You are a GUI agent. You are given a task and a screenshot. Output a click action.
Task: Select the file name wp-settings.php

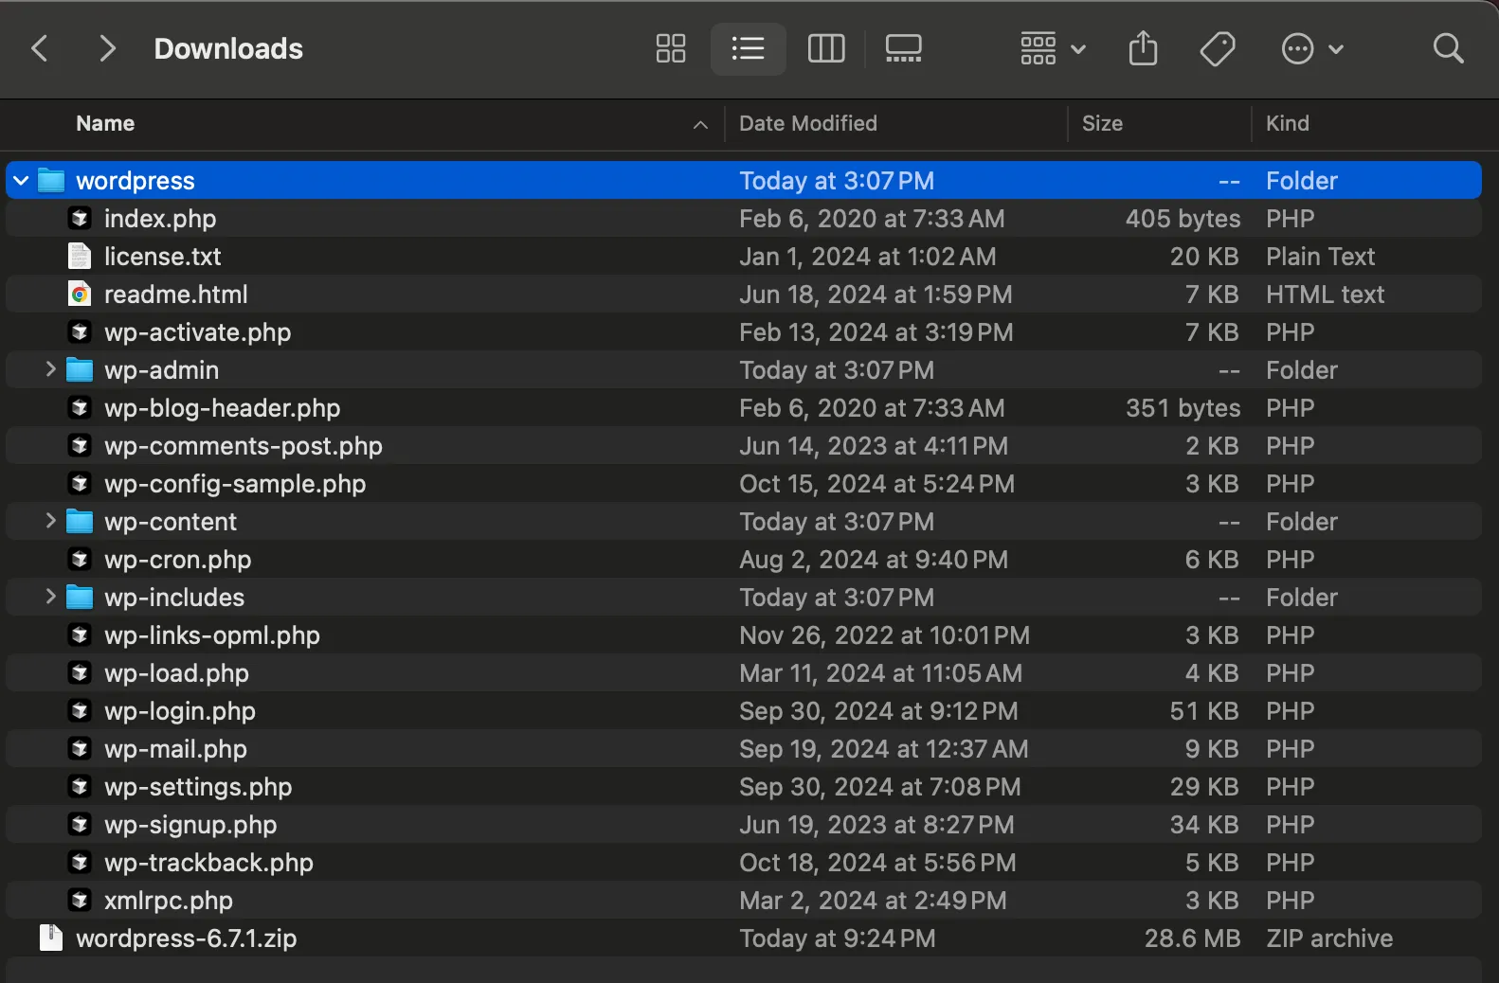pyautogui.click(x=198, y=787)
